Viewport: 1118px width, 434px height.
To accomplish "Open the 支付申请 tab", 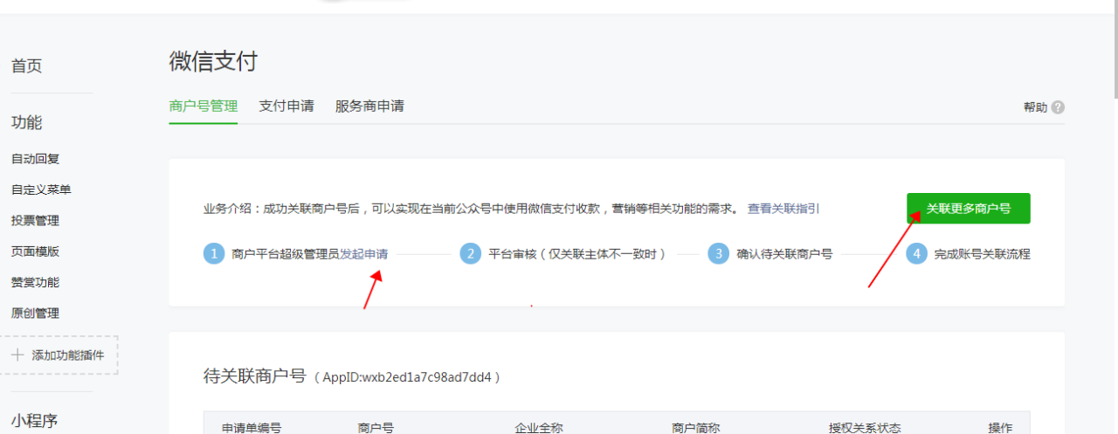I will (x=286, y=107).
